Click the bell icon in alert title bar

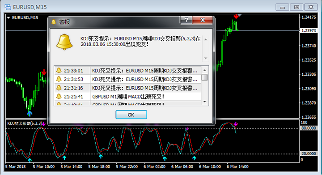54,22
